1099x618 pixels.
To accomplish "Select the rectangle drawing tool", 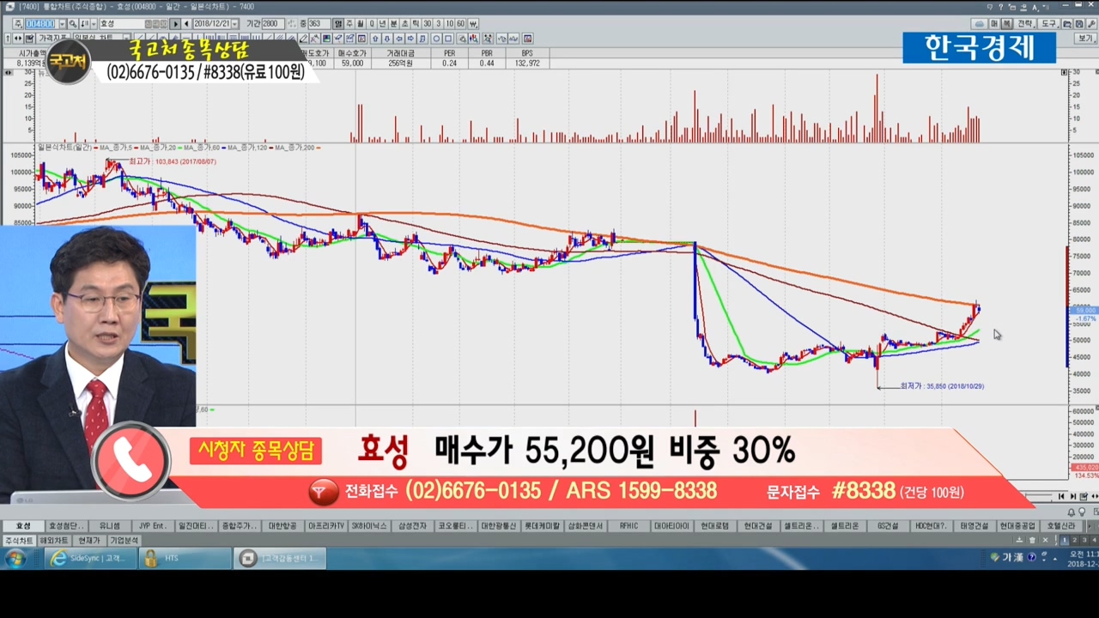I will (448, 39).
